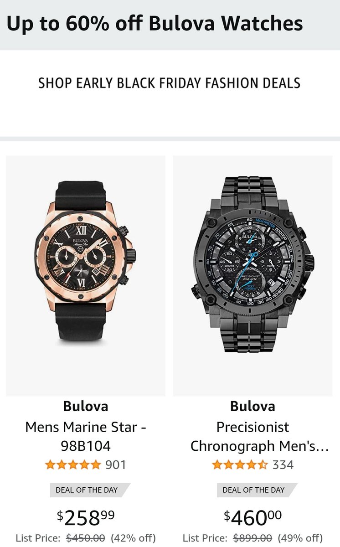Click the $460.00 deal price
This screenshot has height=547, width=340.
tap(252, 517)
